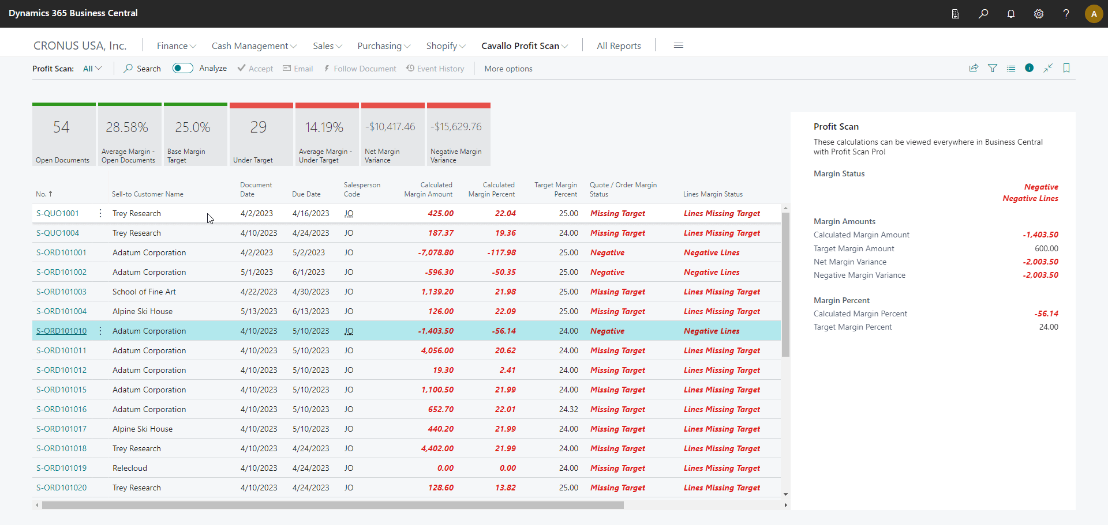The image size is (1108, 525).
Task: Click More options in the action bar
Action: (x=508, y=69)
